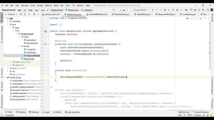Click the error count indicator in editor

(188, 18)
